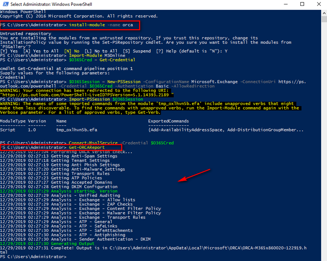Screen dimensions: 327x261
Task: Click the 'Analysis - ATP - General' line
Action: click(x=56, y=222)
